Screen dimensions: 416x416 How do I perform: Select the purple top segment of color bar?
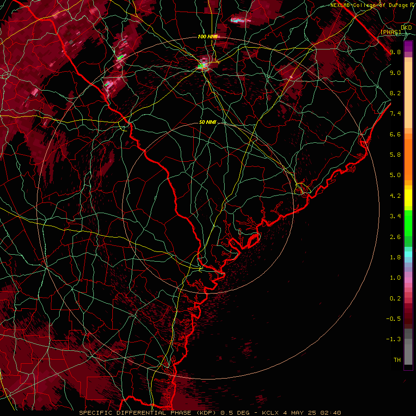[408, 46]
